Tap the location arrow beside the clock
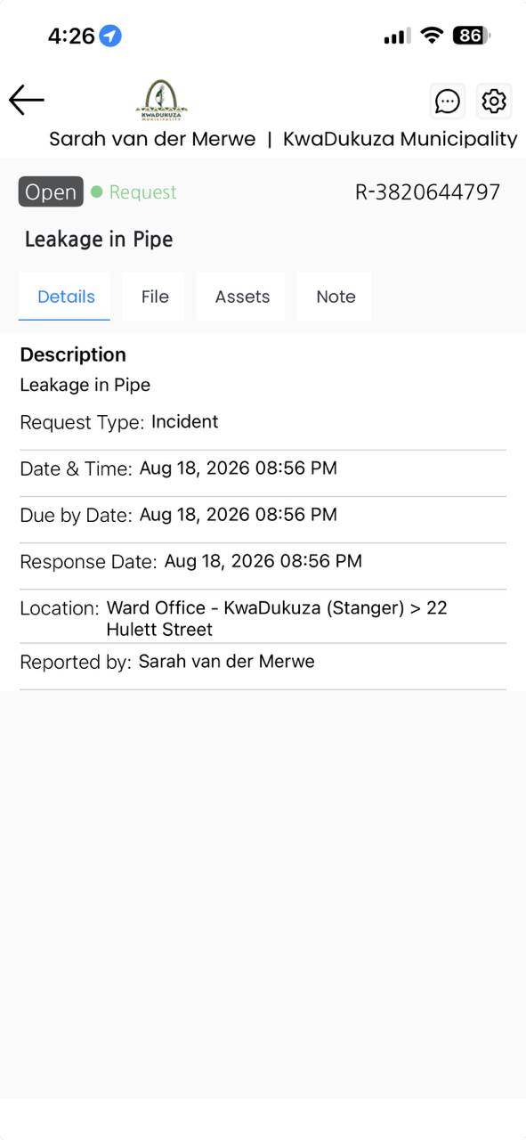The image size is (526, 1140). point(110,36)
